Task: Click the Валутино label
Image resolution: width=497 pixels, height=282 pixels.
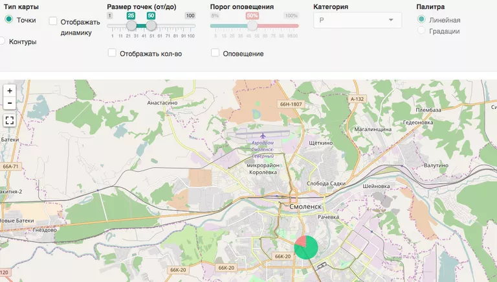Action: (x=436, y=165)
